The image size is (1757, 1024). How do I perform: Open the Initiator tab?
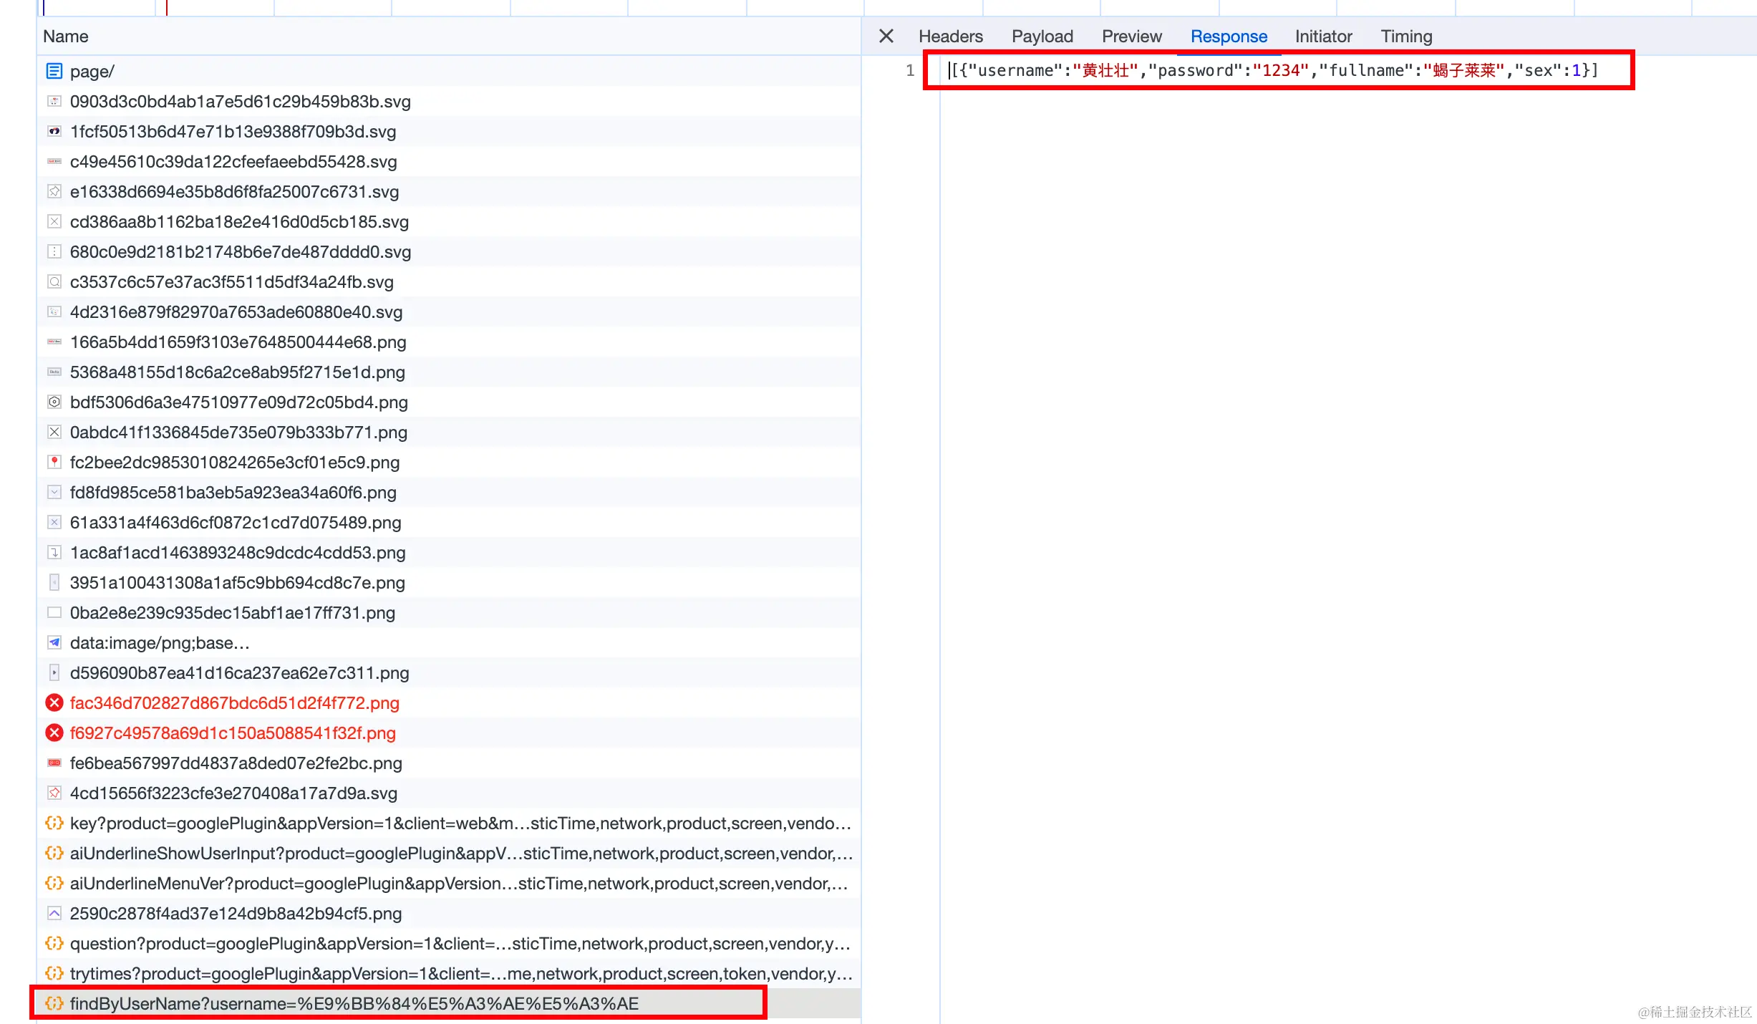click(1322, 37)
